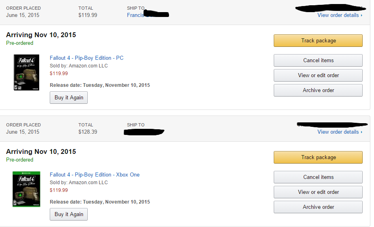The height and width of the screenshot is (227, 374).
Task: Open Fallout 4 Pip-Boy Edition Xbox One link
Action: tap(95, 175)
